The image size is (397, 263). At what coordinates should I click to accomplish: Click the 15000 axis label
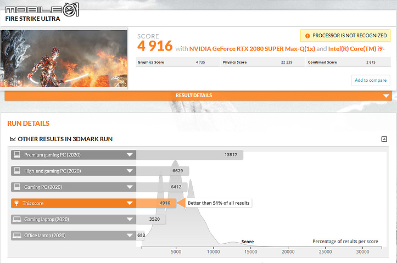pyautogui.click(x=250, y=252)
